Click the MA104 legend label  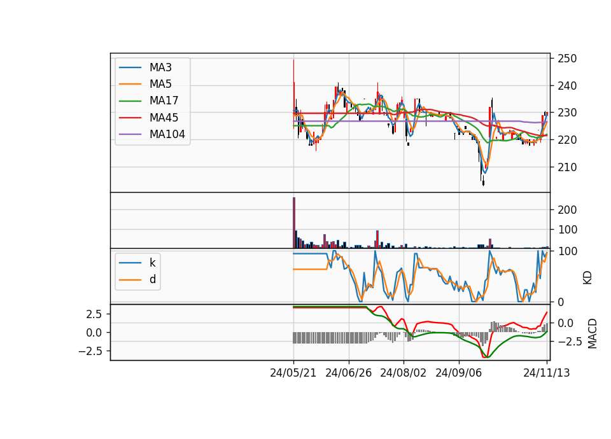point(167,134)
